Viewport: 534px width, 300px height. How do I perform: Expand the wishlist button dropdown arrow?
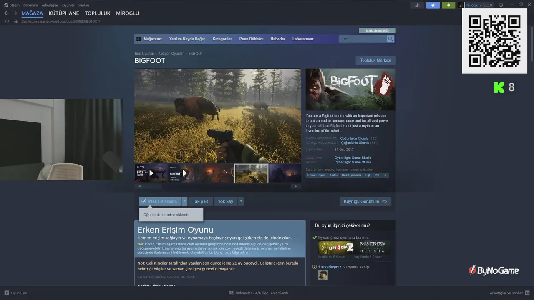click(x=185, y=201)
